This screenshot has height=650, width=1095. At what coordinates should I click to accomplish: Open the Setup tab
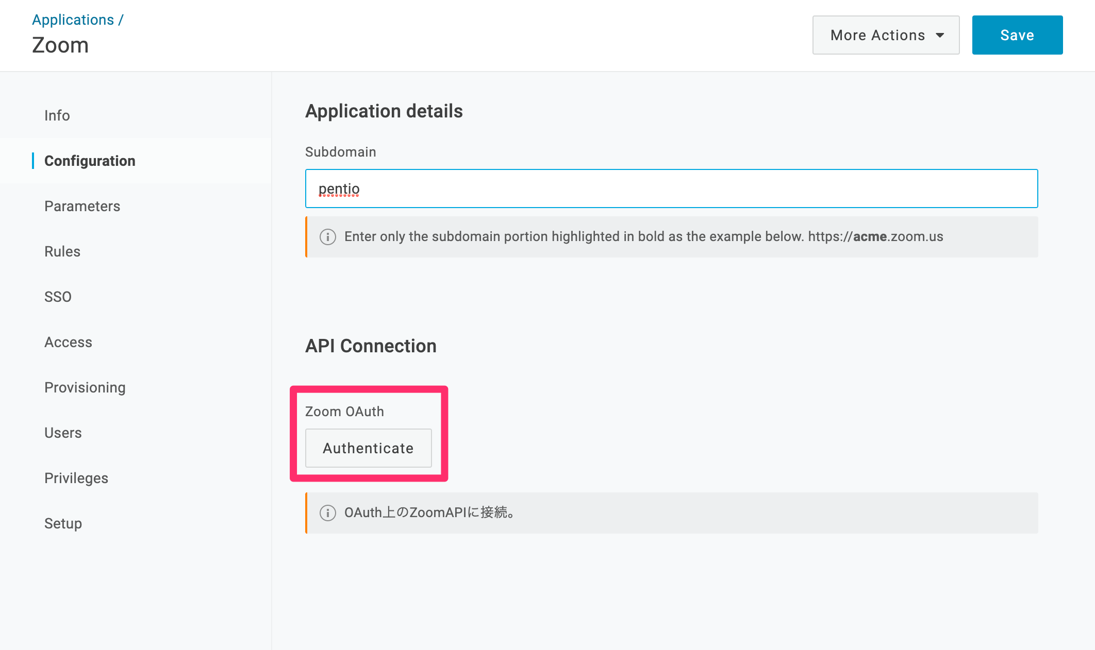click(x=63, y=523)
